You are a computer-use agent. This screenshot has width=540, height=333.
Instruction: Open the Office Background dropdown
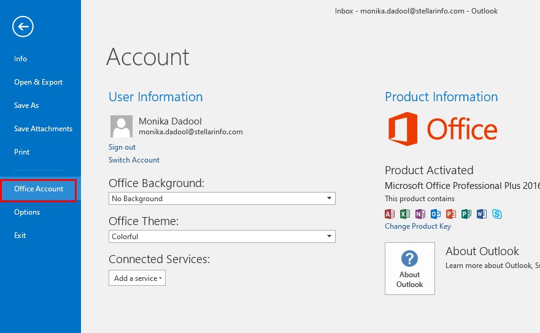222,199
